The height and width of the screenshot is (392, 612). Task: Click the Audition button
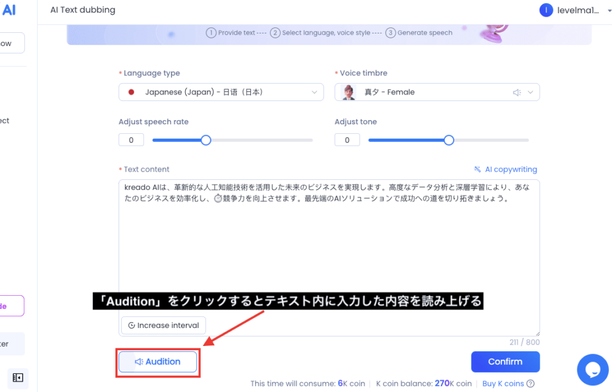[158, 362]
